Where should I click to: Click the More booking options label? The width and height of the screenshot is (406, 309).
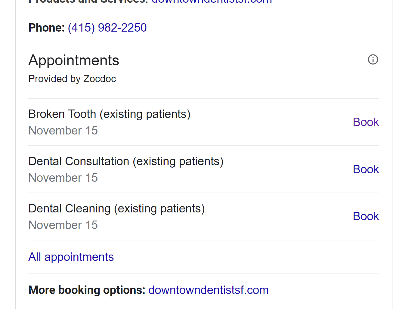[87, 290]
